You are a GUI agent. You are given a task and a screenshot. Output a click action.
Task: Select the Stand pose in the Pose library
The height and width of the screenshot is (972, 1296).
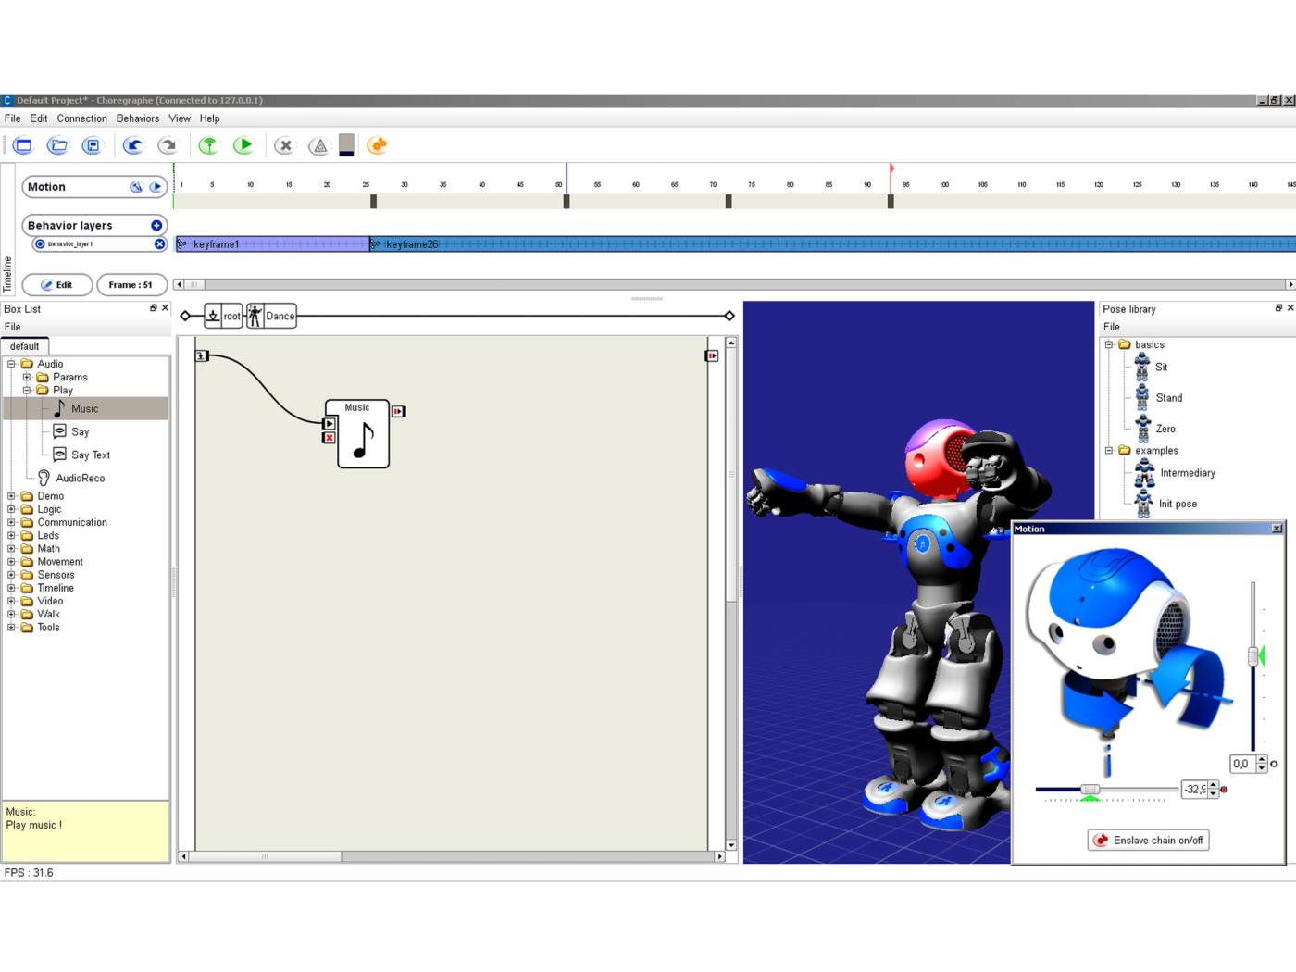click(x=1169, y=398)
